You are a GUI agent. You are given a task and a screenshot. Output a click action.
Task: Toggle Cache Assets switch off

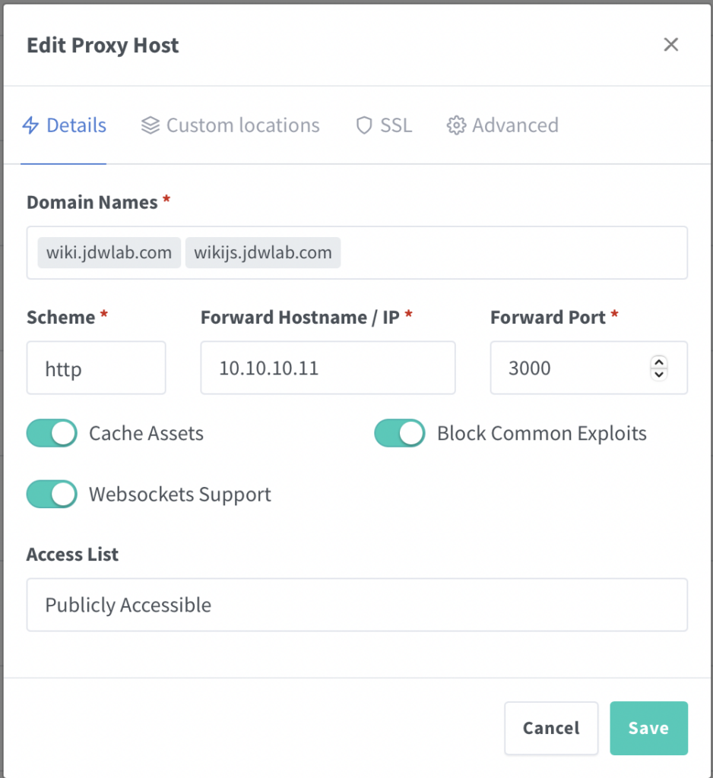tap(52, 433)
